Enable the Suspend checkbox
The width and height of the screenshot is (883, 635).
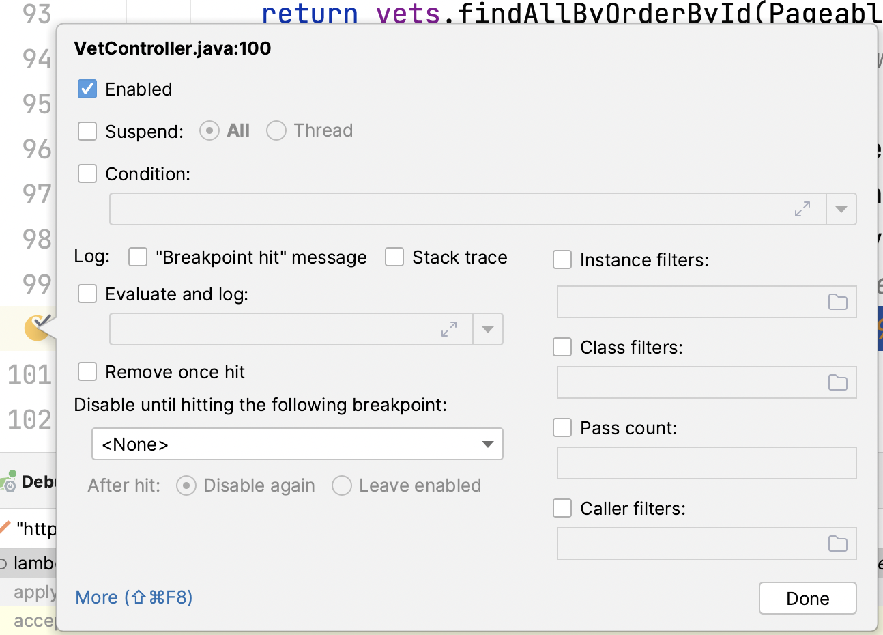87,131
